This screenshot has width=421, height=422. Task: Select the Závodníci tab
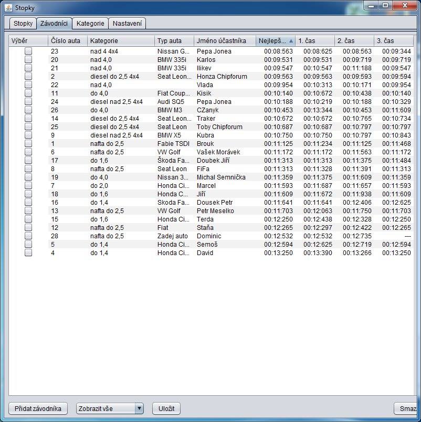[54, 24]
